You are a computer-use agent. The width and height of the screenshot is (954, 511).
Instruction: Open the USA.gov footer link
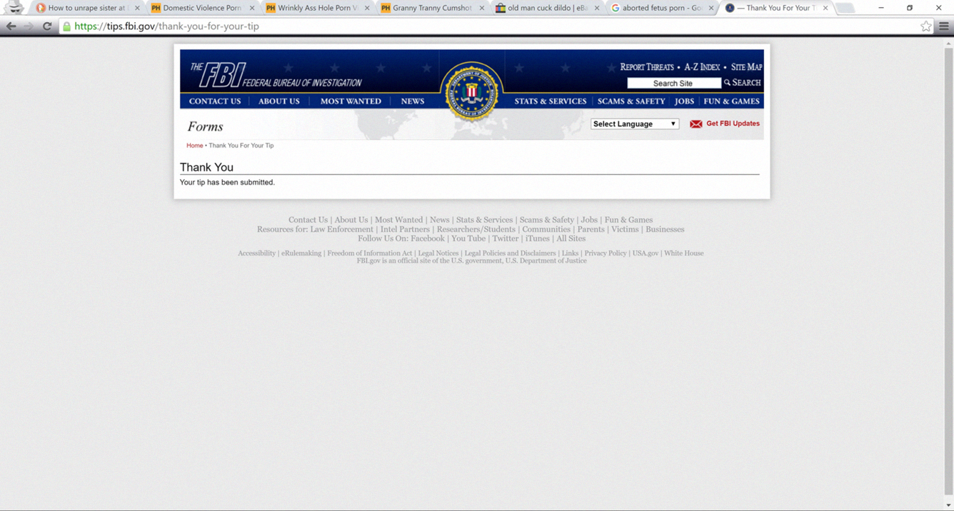(x=646, y=253)
